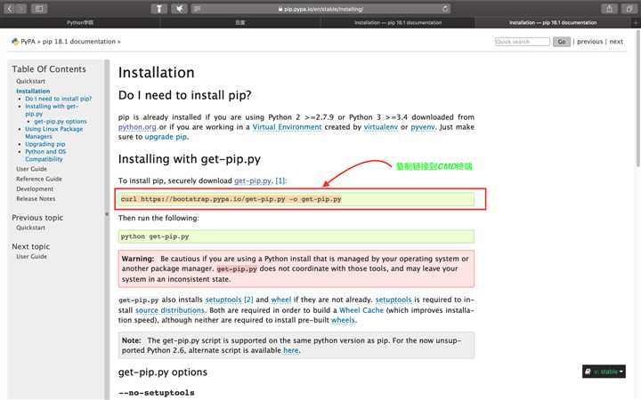Click the Quick search input field

click(x=522, y=42)
